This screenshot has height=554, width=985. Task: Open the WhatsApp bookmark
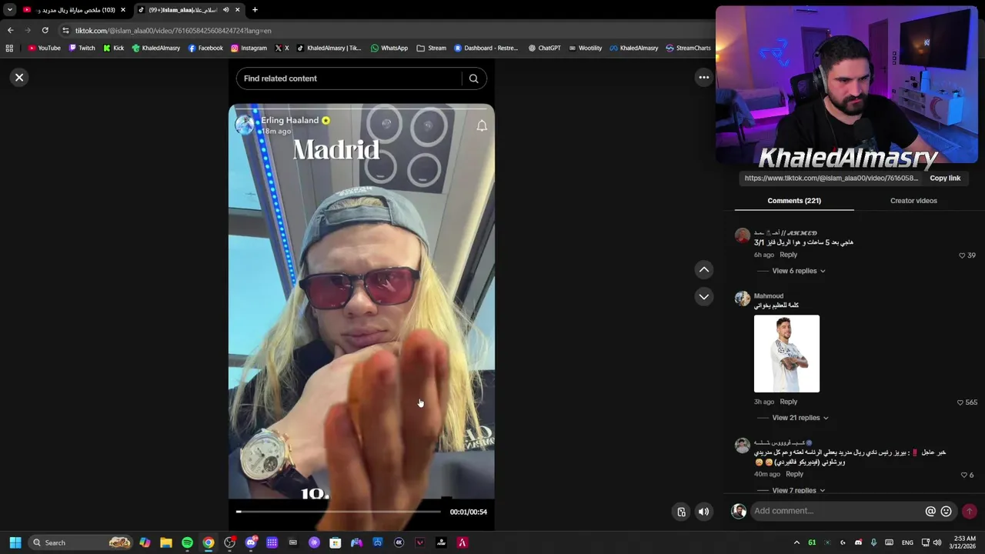389,48
